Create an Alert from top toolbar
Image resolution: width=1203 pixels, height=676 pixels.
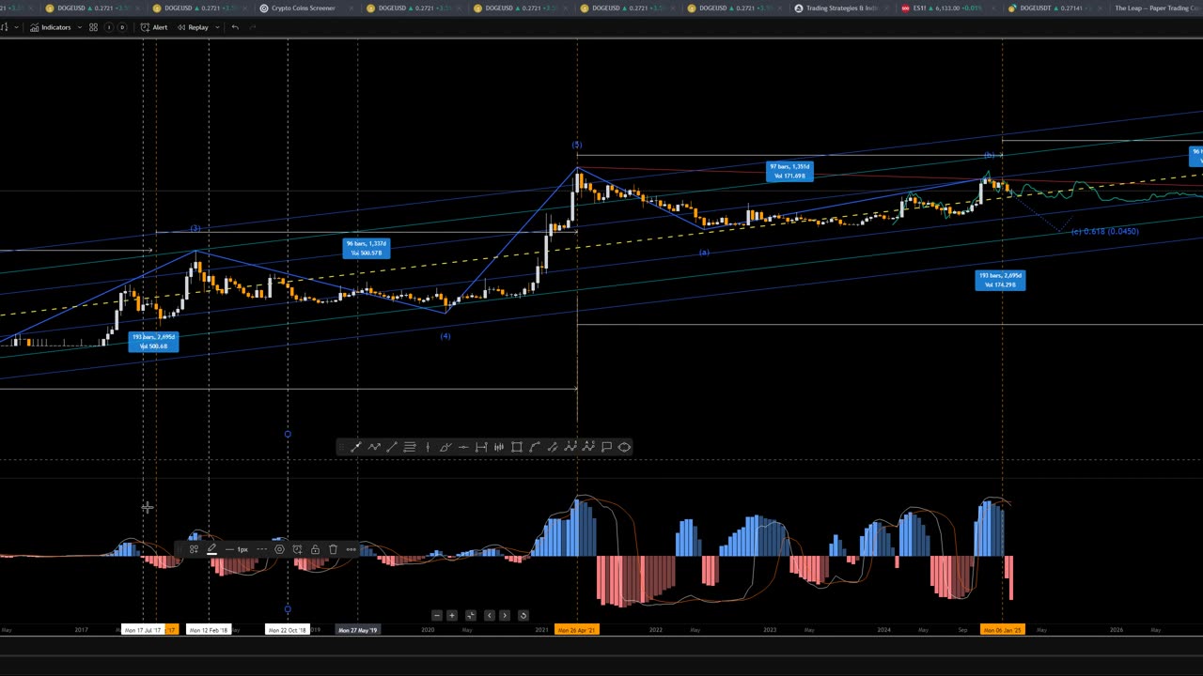tap(154, 27)
